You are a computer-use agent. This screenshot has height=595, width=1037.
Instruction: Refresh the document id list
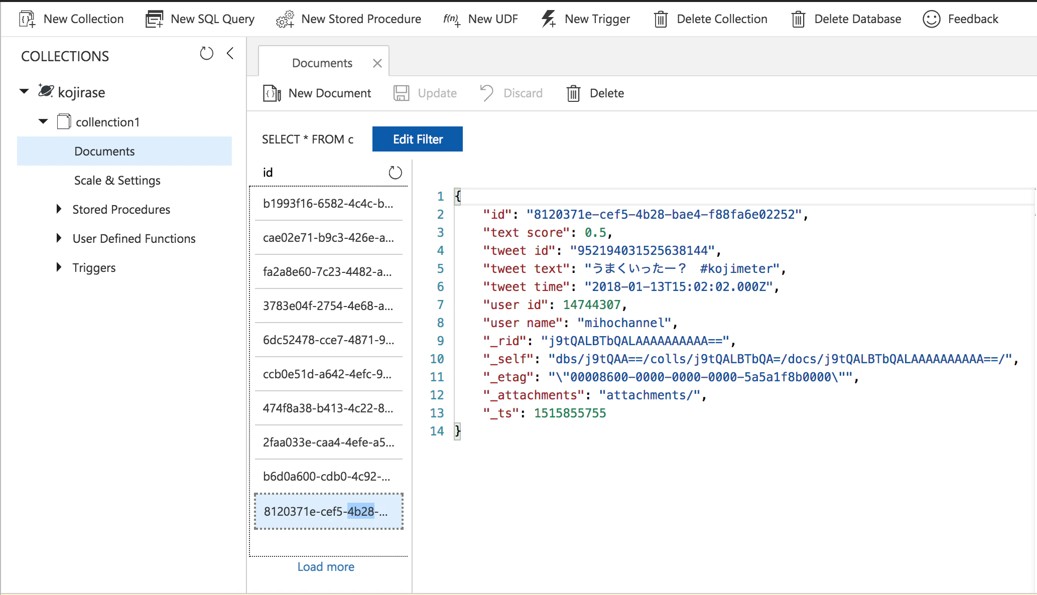pyautogui.click(x=396, y=173)
